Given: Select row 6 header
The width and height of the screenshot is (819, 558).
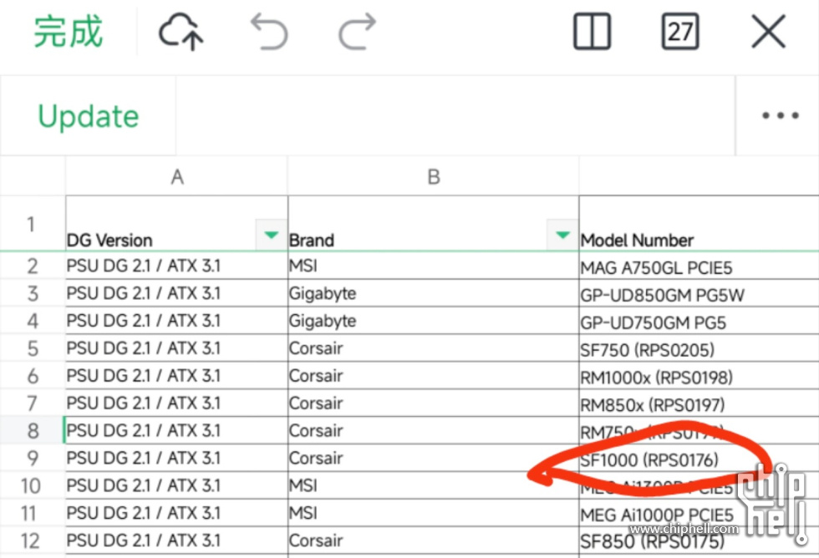Looking at the screenshot, I should point(33,376).
